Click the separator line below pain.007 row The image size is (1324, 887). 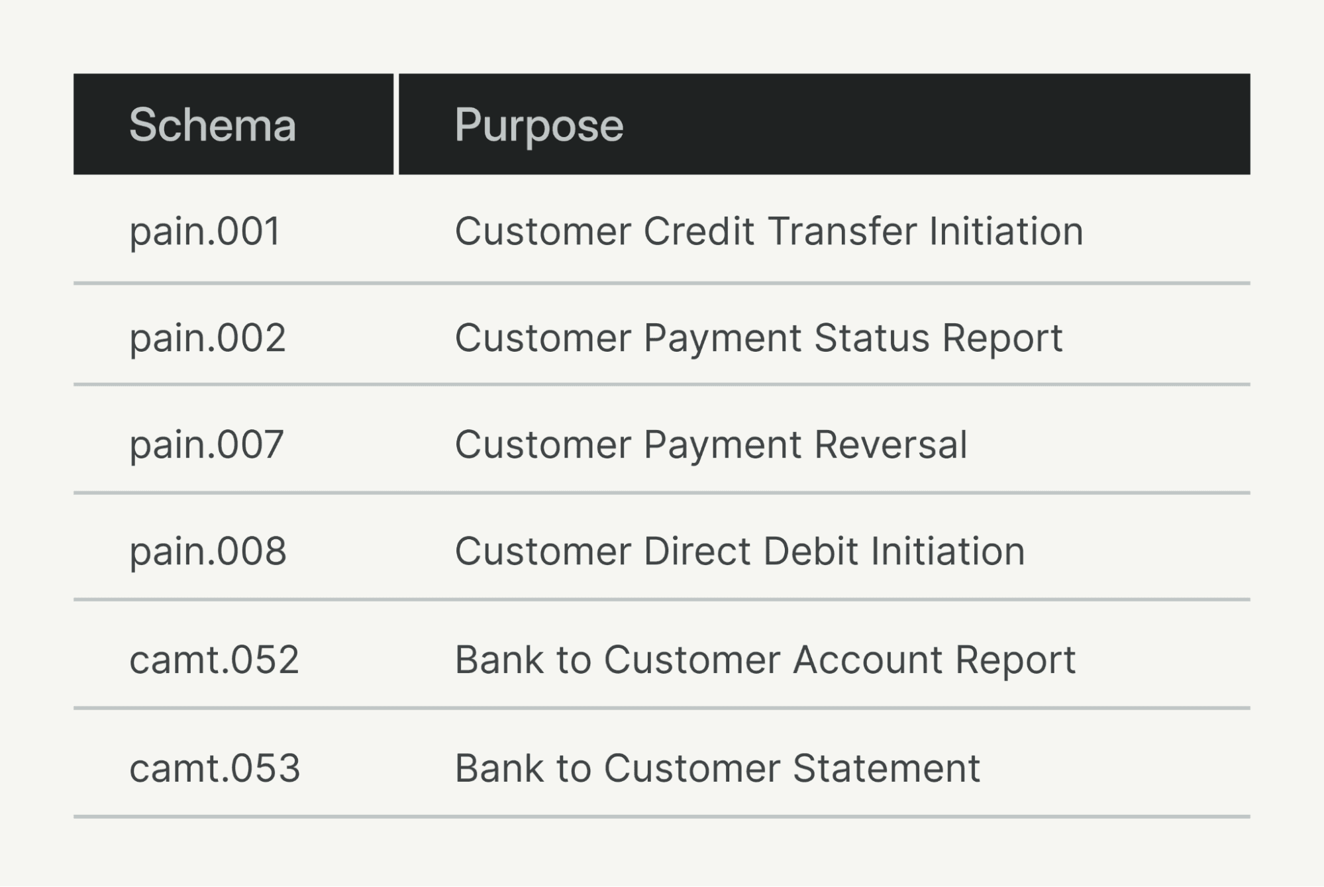click(x=662, y=493)
